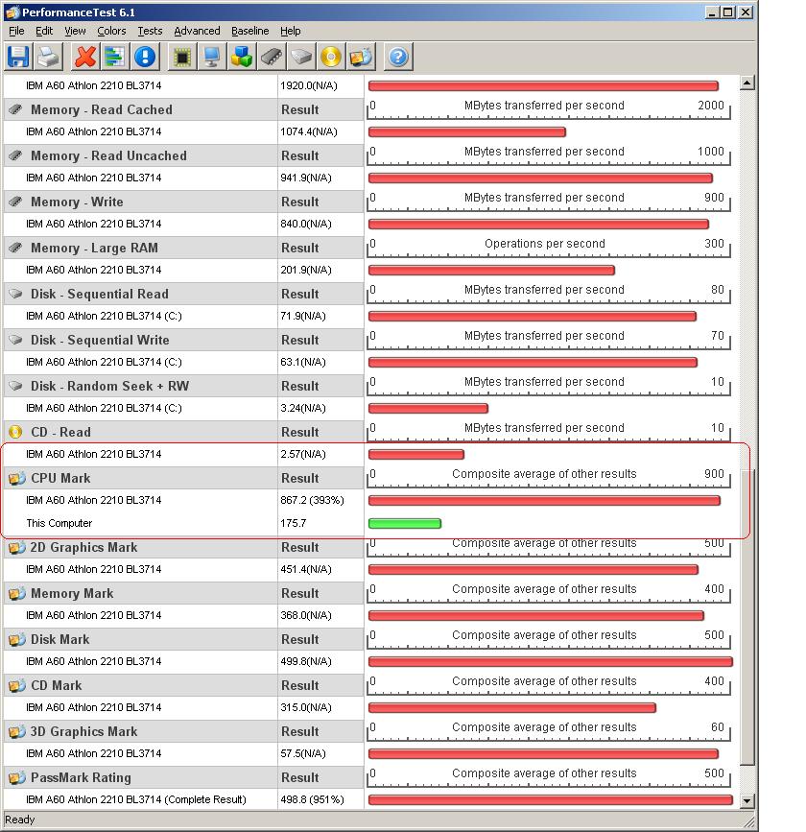Viewport: 806px width, 832px height.
Task: Click the 499.8(N/A) Disk Mark value
Action: (306, 661)
